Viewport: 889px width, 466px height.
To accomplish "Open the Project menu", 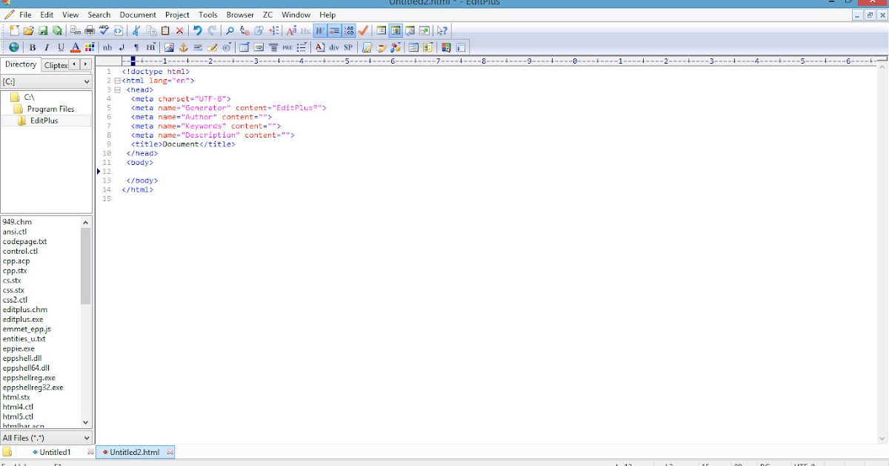I will tap(177, 15).
